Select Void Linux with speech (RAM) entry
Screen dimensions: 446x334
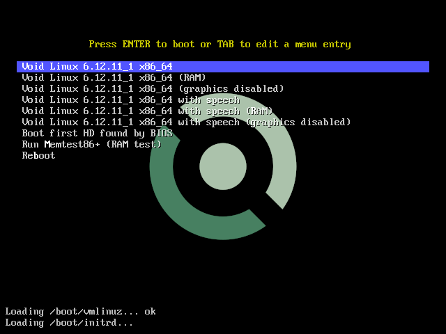(x=147, y=111)
